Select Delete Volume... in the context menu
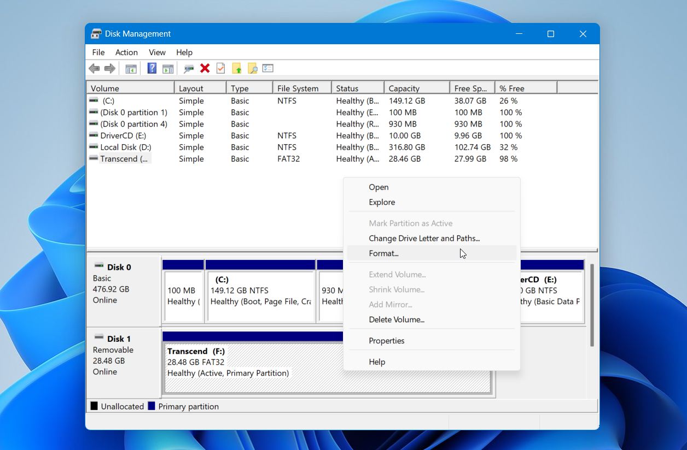The width and height of the screenshot is (687, 450). pos(432,319)
